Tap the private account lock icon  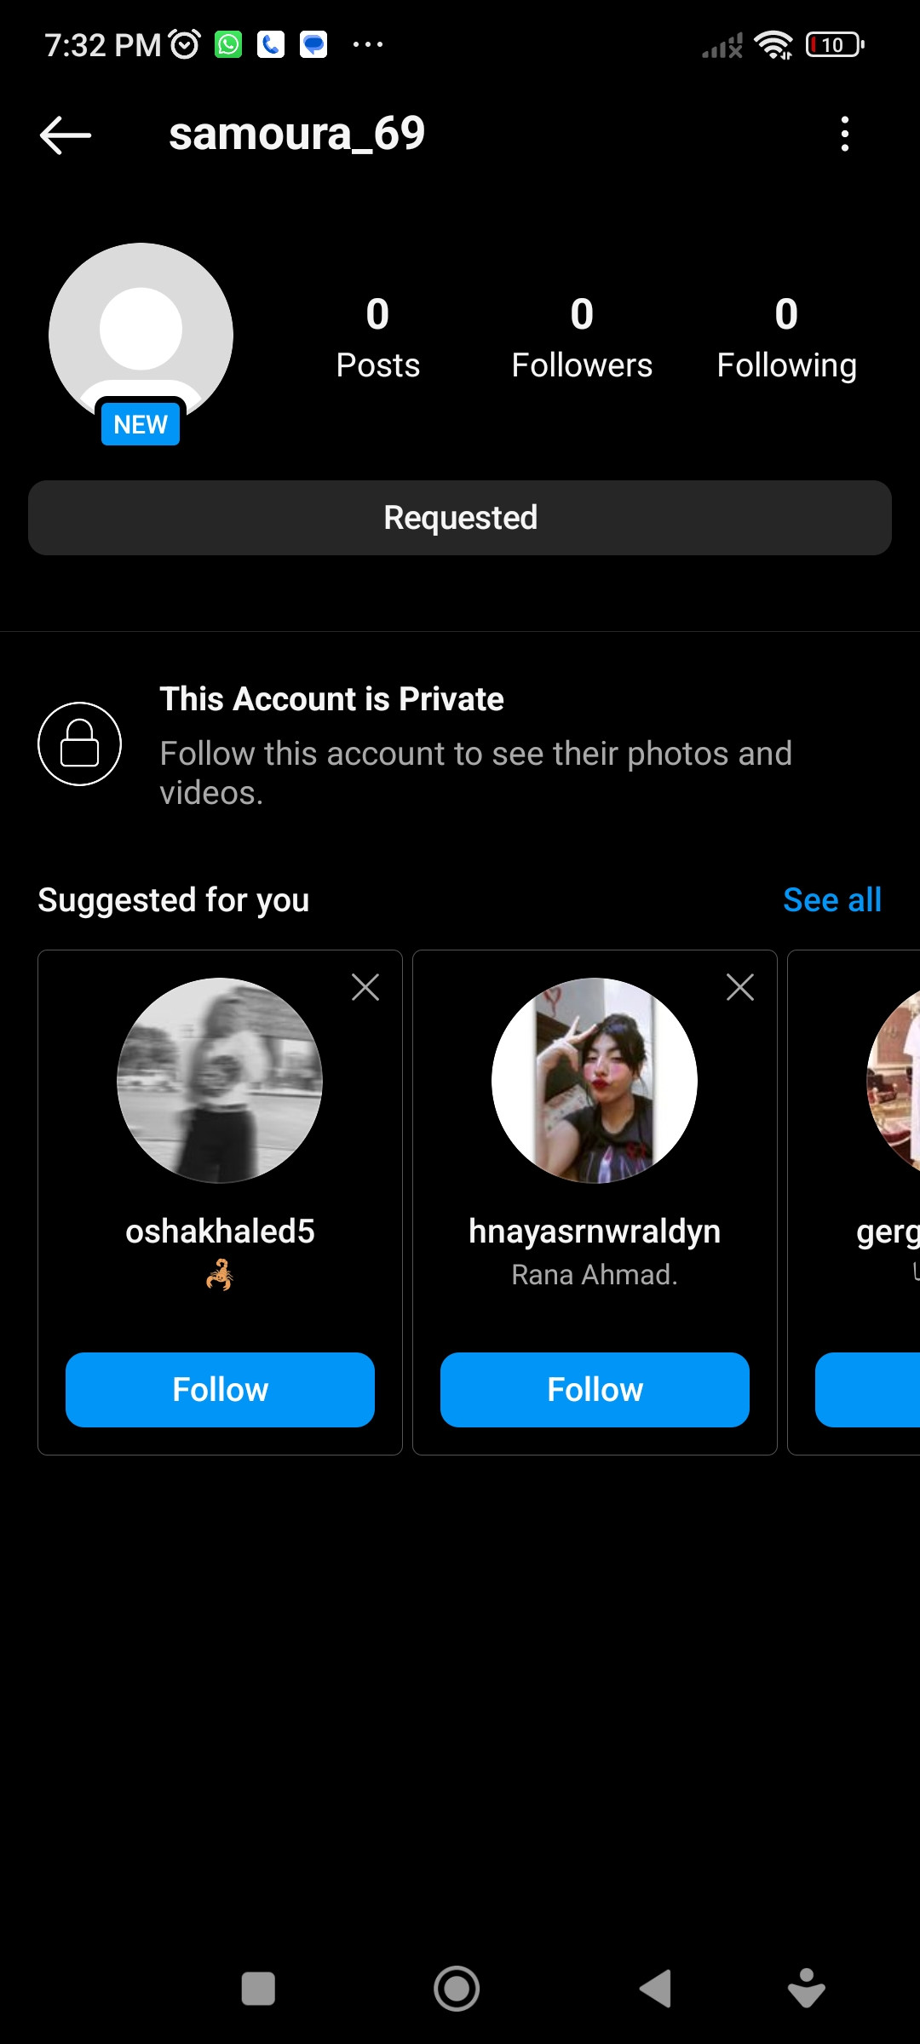click(80, 744)
